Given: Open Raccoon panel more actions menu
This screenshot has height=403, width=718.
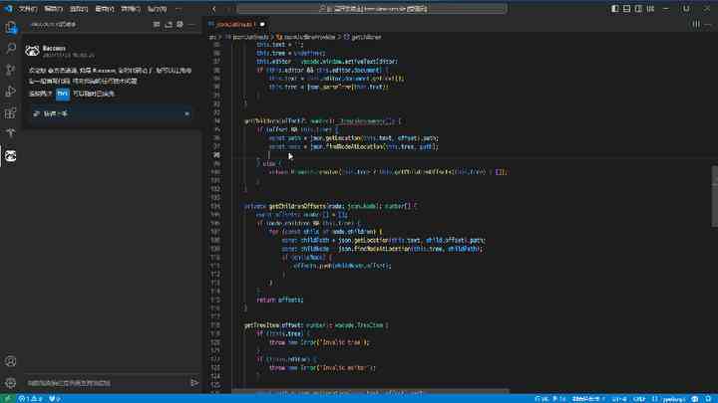Looking at the screenshot, I should point(191,24).
